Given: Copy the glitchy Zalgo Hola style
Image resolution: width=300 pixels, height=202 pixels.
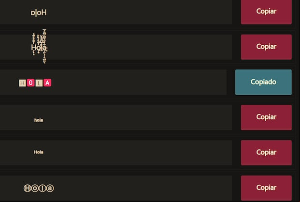Looking at the screenshot, I should tap(266, 47).
